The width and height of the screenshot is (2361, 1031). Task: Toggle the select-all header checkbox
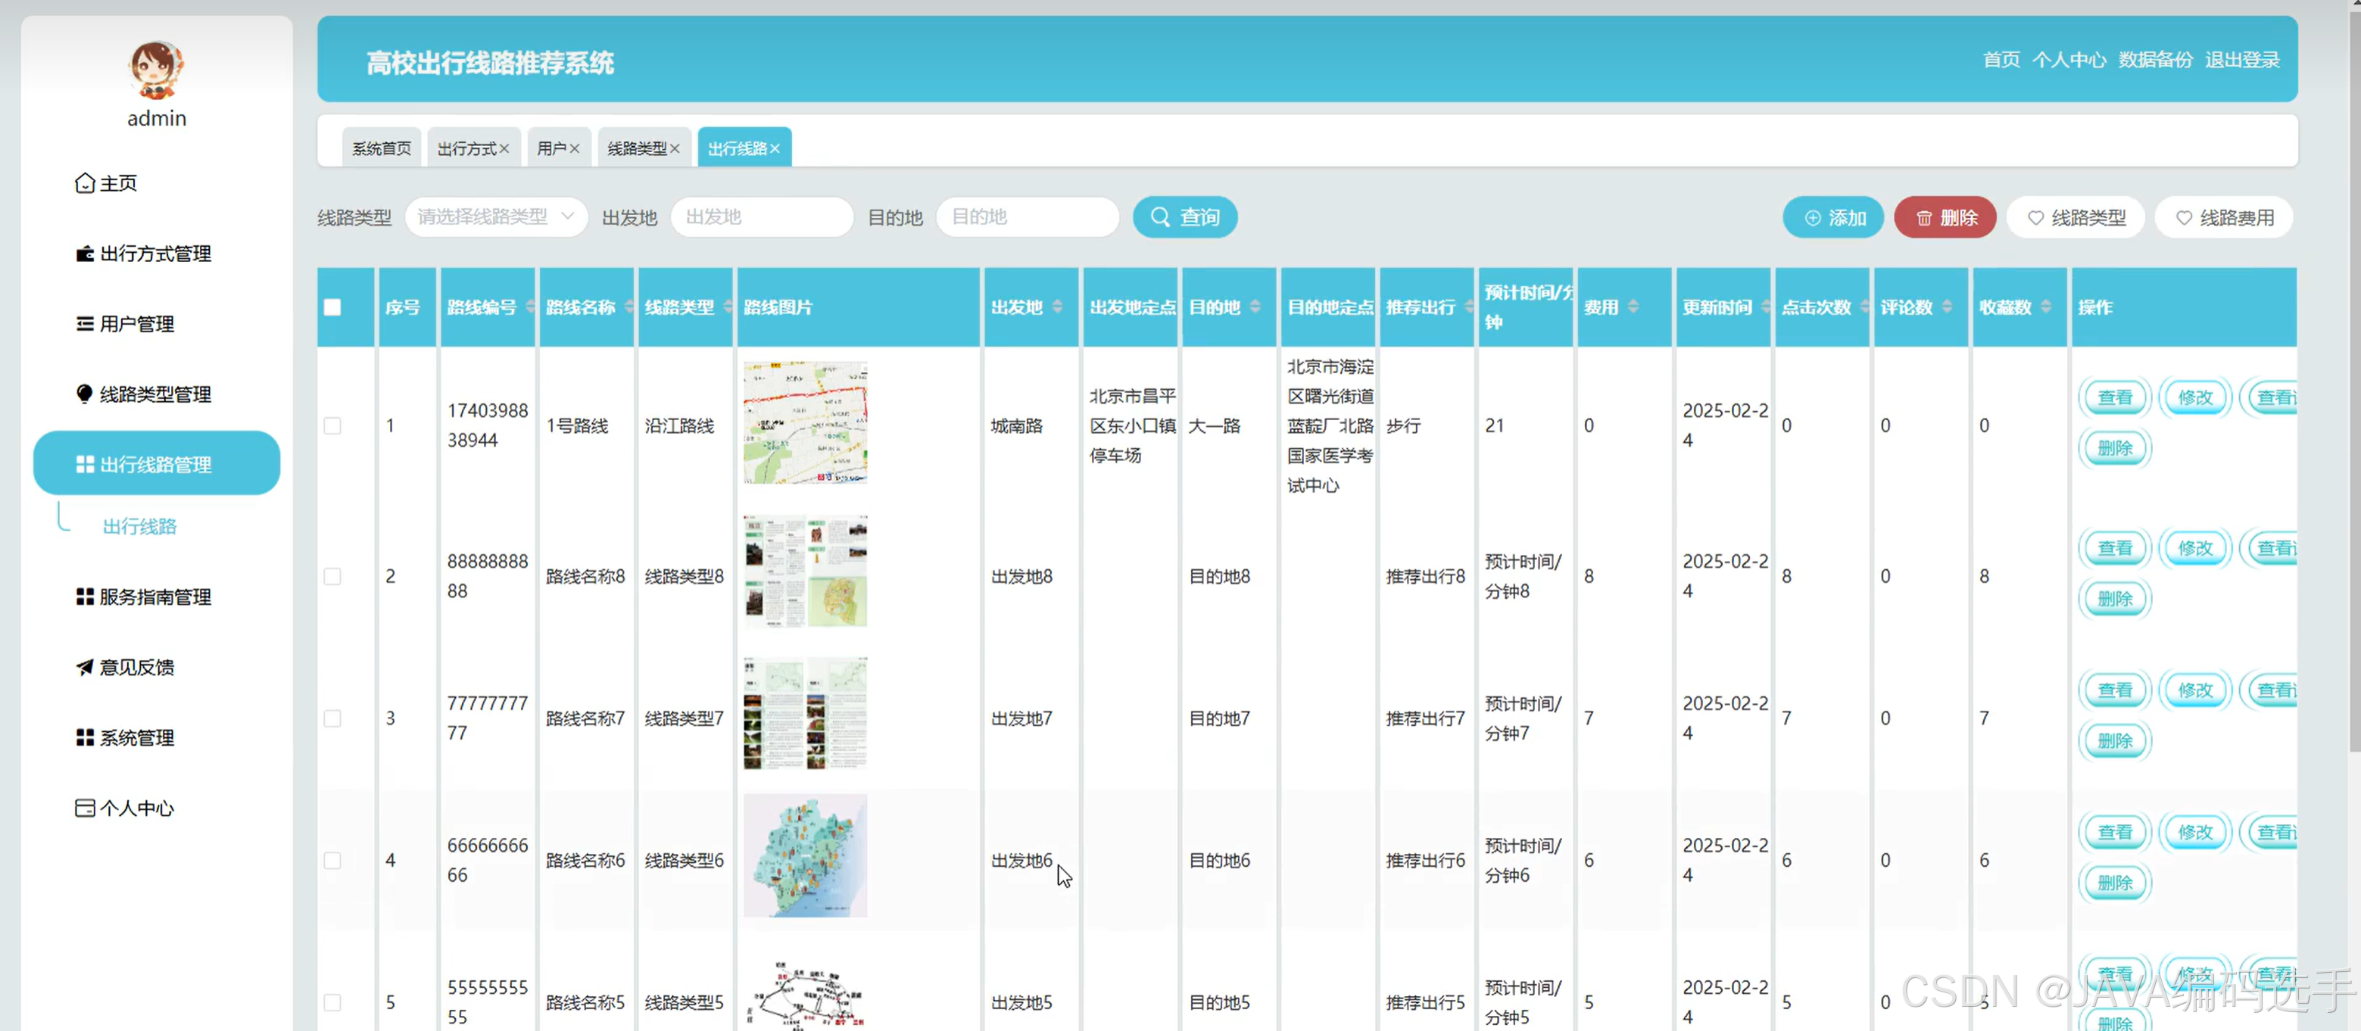[332, 308]
